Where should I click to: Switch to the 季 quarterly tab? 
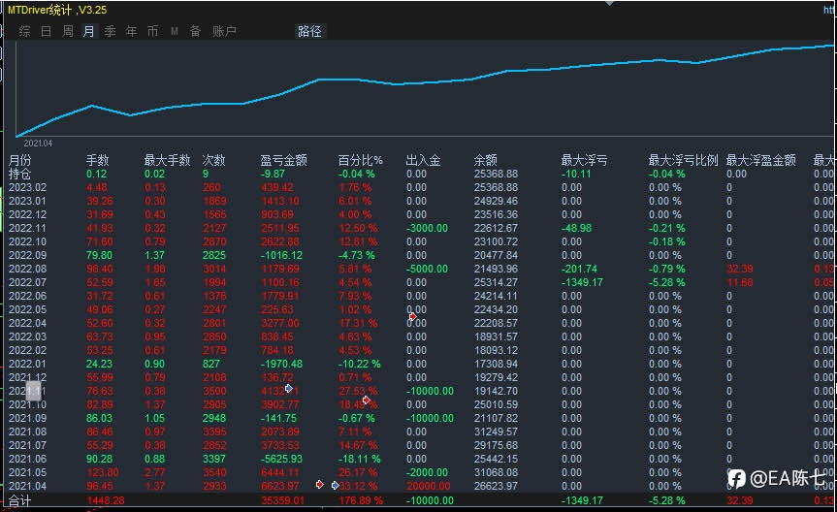(x=110, y=31)
